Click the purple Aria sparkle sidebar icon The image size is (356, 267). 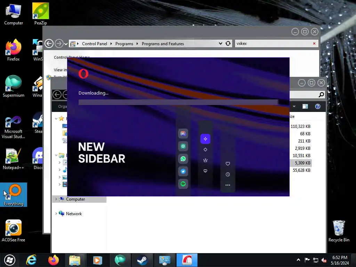pos(205,139)
